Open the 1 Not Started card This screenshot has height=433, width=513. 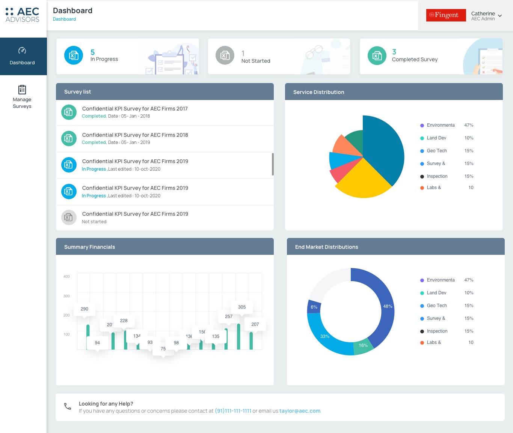279,56
